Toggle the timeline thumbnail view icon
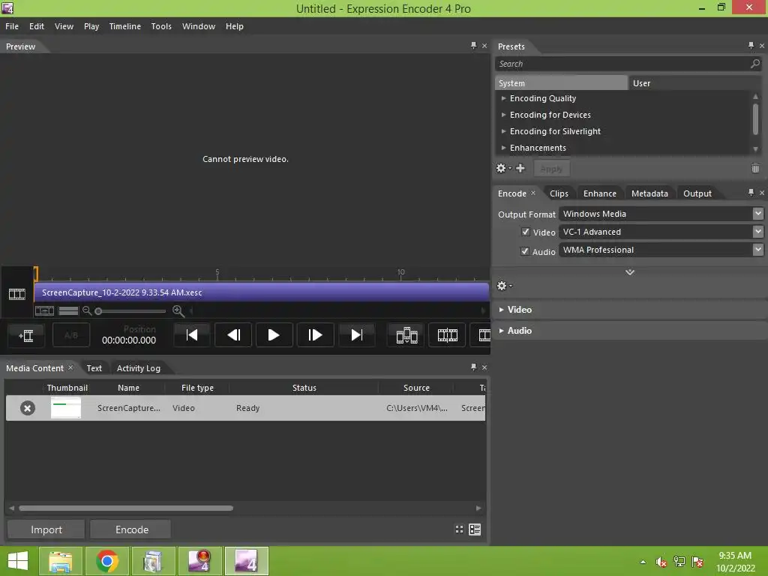The height and width of the screenshot is (576, 768). (x=44, y=310)
